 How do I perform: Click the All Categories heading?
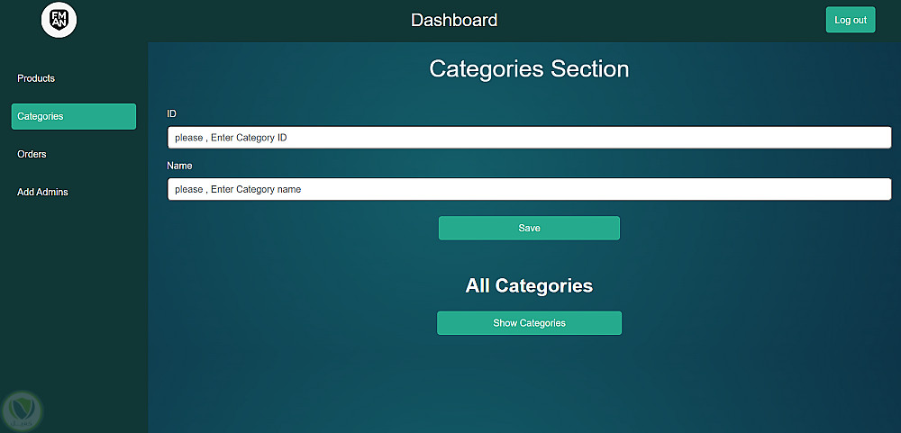point(529,286)
